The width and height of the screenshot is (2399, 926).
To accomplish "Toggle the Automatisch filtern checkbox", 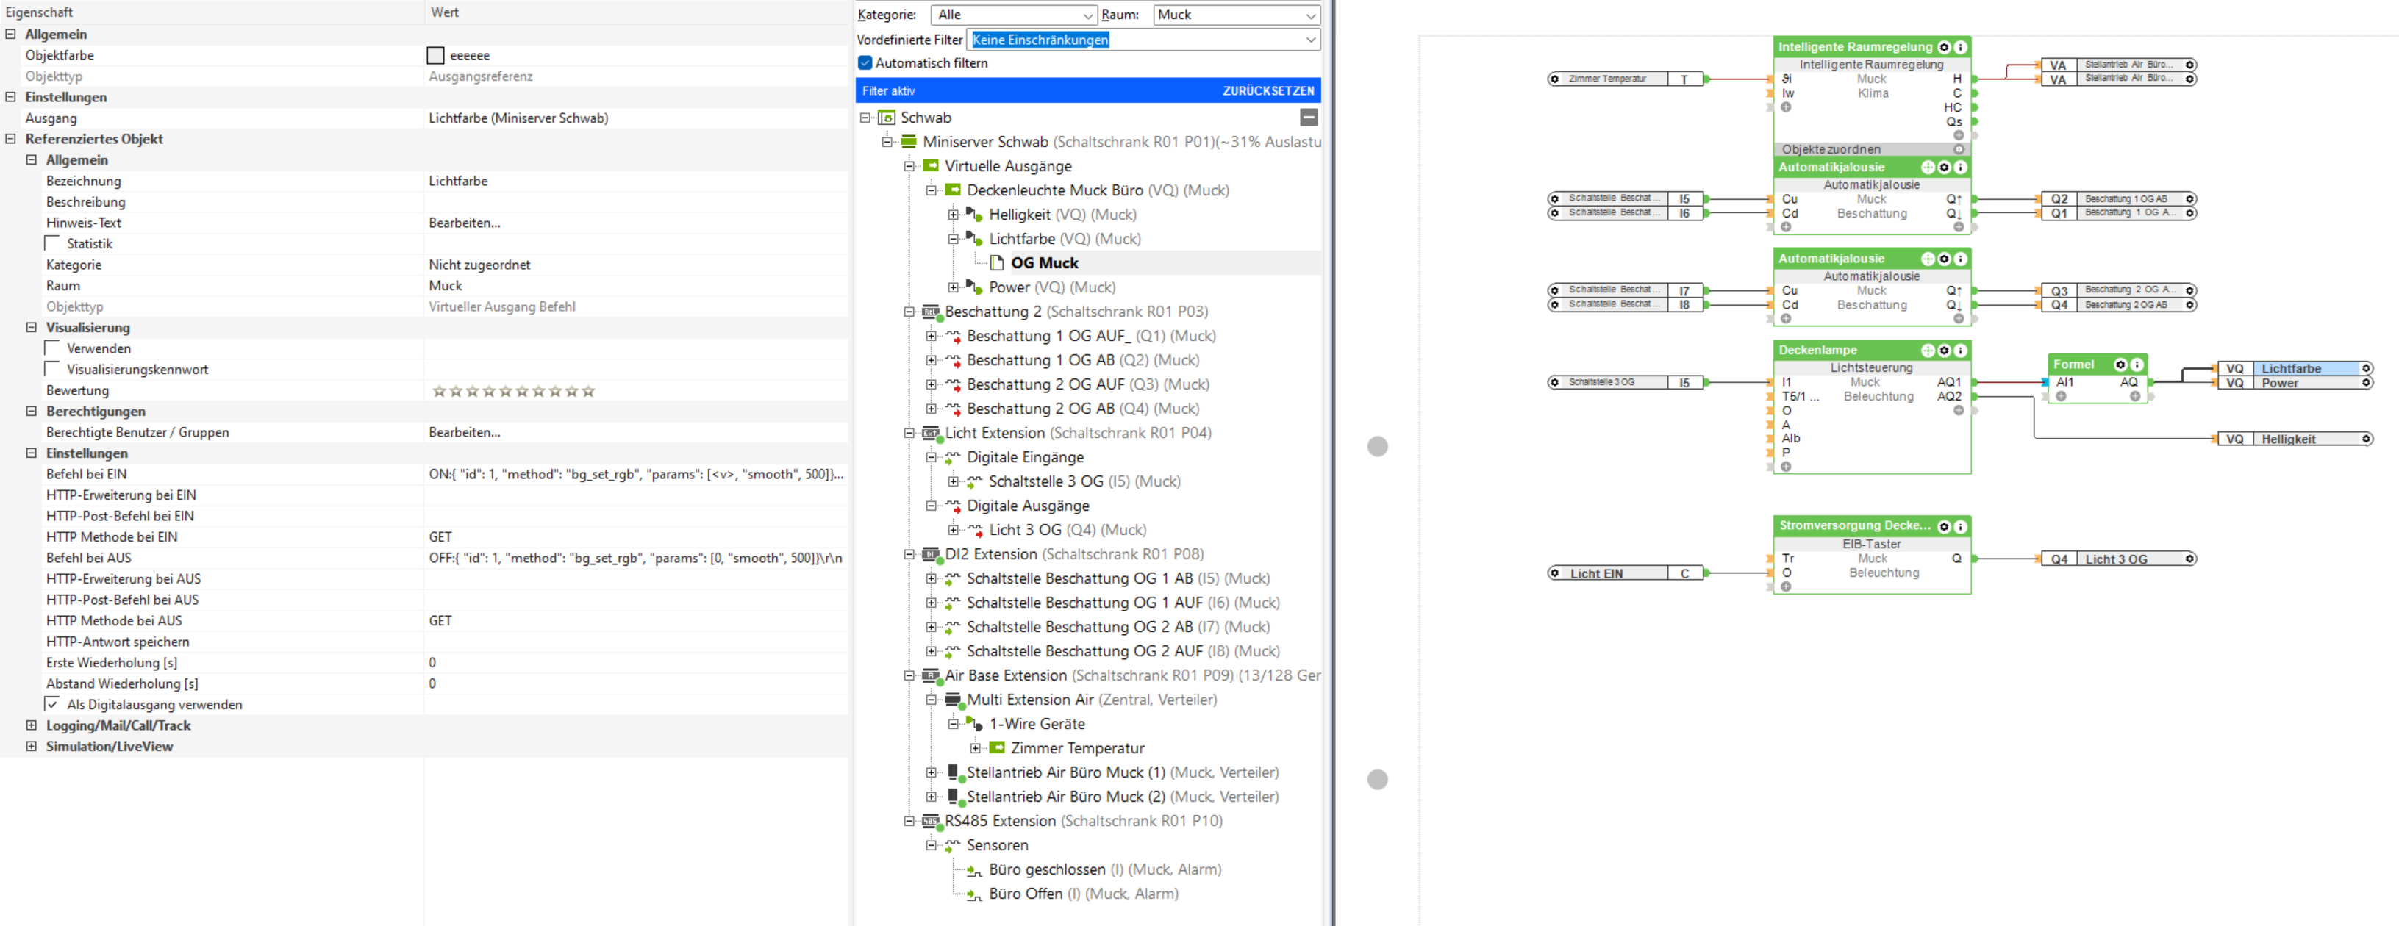I will 865,63.
